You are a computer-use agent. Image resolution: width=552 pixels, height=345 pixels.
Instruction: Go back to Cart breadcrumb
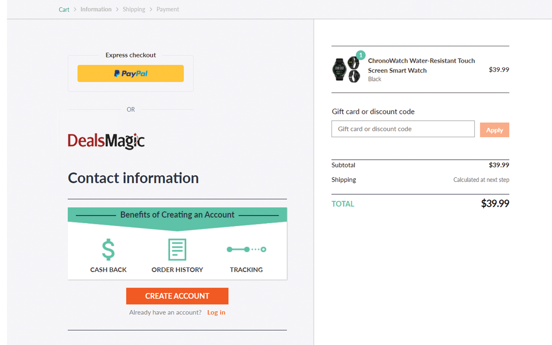64,10
